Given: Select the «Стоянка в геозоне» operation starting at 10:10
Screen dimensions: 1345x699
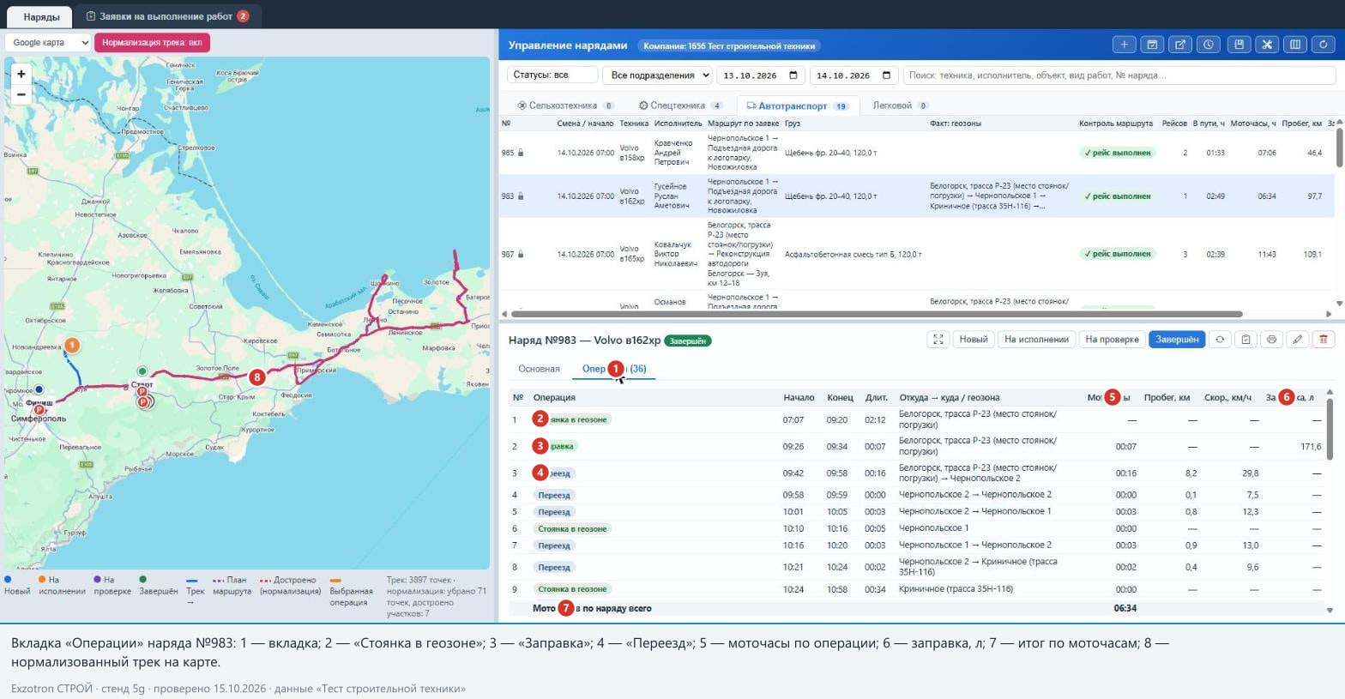Looking at the screenshot, I should click(916, 528).
